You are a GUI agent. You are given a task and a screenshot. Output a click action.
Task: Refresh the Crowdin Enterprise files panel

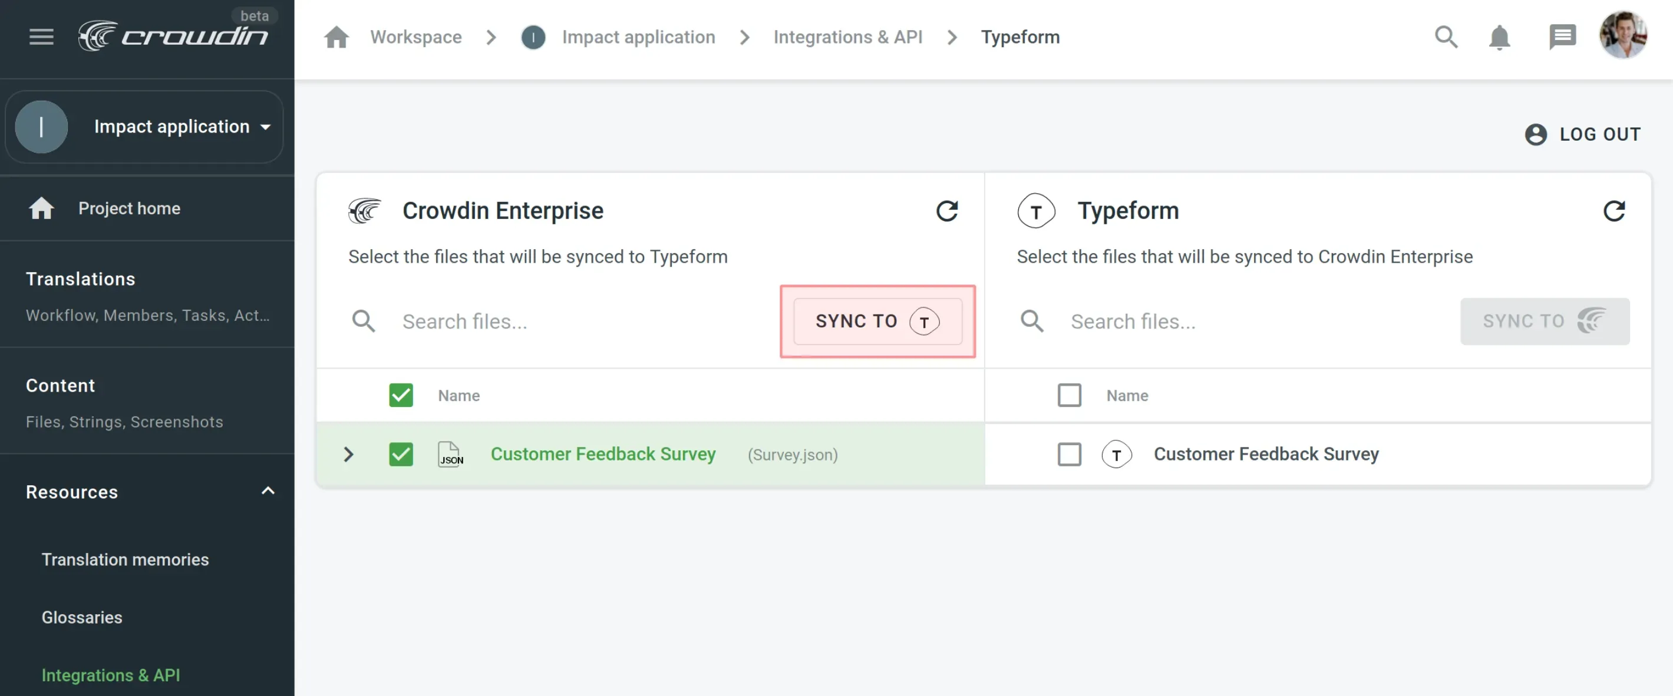(948, 211)
